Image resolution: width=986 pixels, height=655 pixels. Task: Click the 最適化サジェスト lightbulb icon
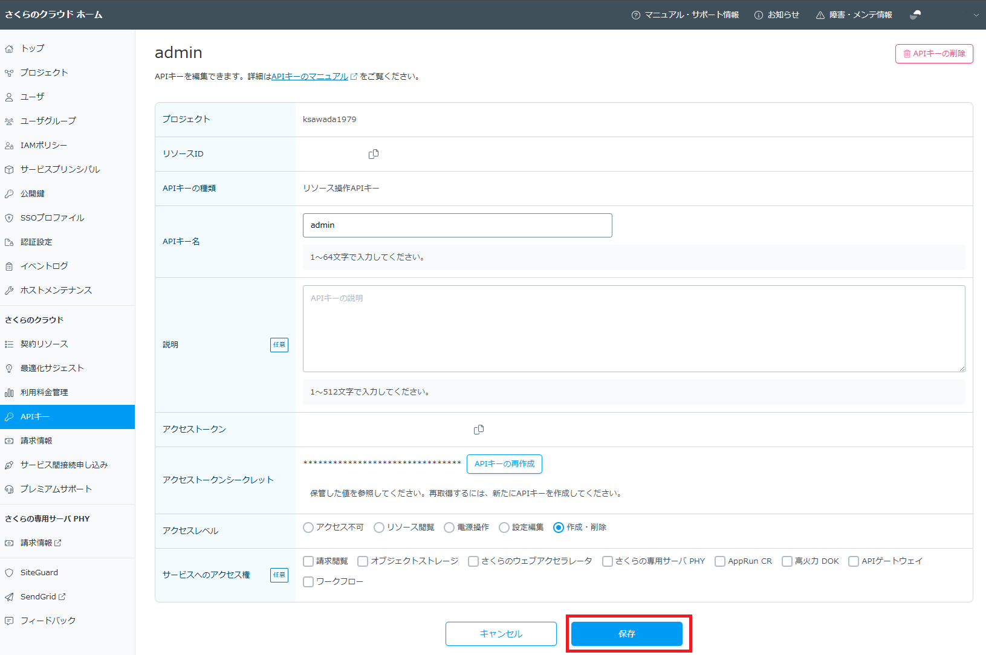click(9, 369)
